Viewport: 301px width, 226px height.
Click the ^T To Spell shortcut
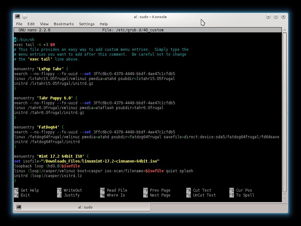[242, 195]
